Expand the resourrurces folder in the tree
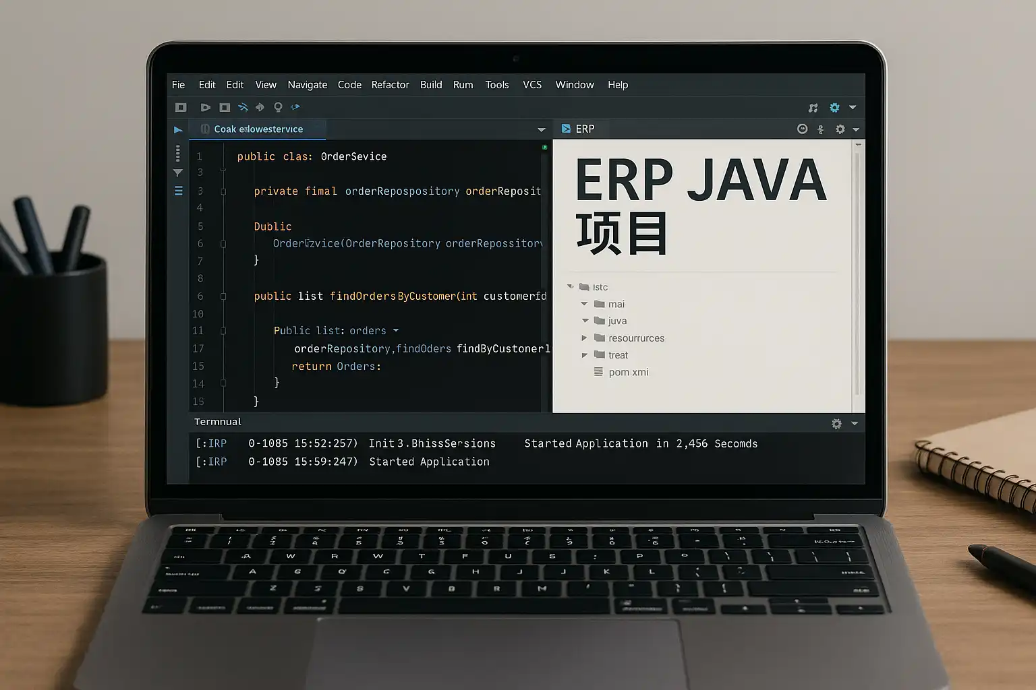 [584, 338]
